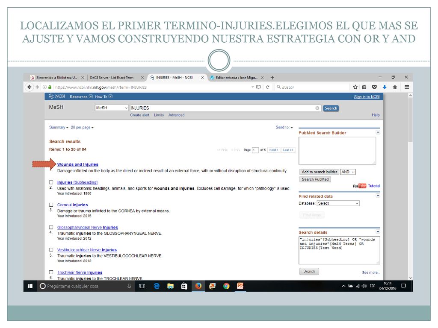Clear the INJURIES search box with the X

[317, 108]
